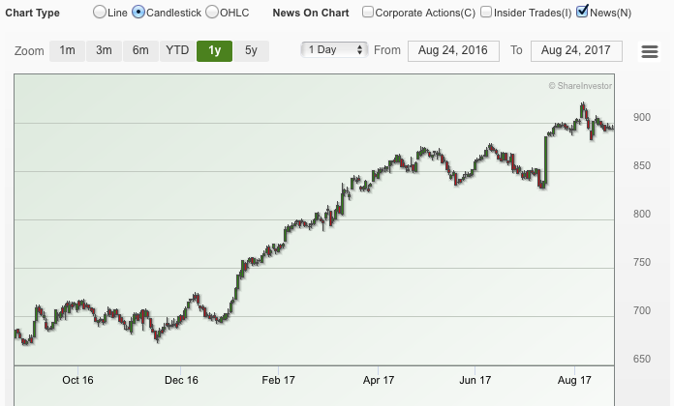674x406 pixels.
Task: Click the August 2017 peak candlestick
Action: [583, 109]
